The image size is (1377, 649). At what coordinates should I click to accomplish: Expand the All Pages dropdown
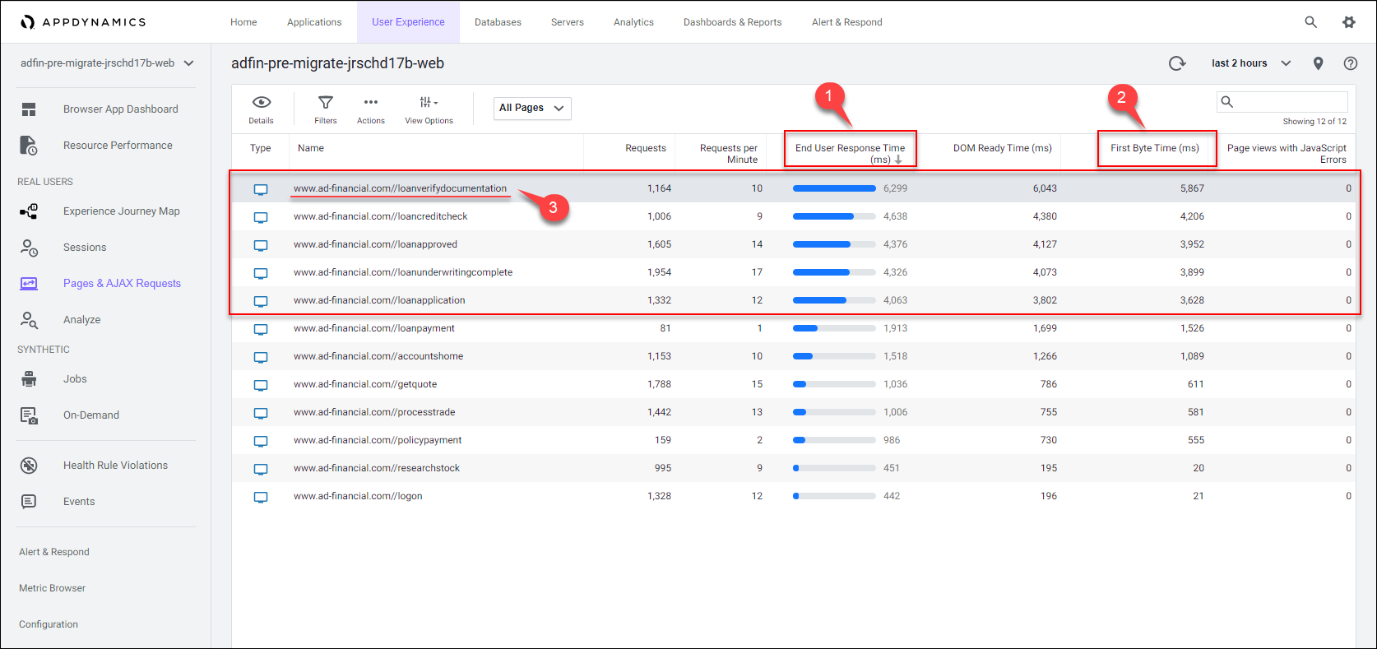[531, 108]
